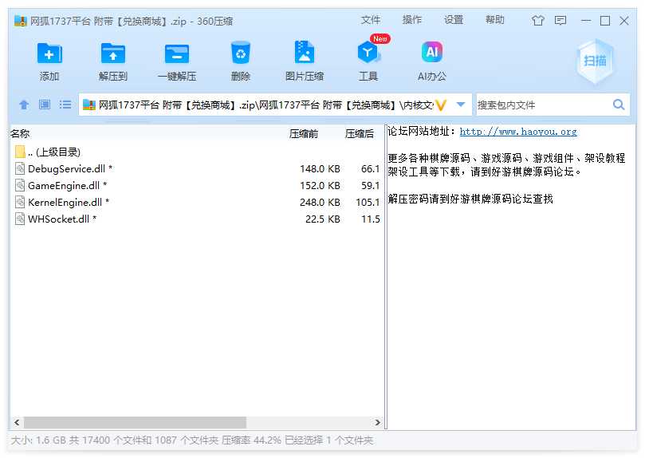Click the GameEngine.dll file icon
Viewport: 645px width, 458px height.
[x=20, y=186]
